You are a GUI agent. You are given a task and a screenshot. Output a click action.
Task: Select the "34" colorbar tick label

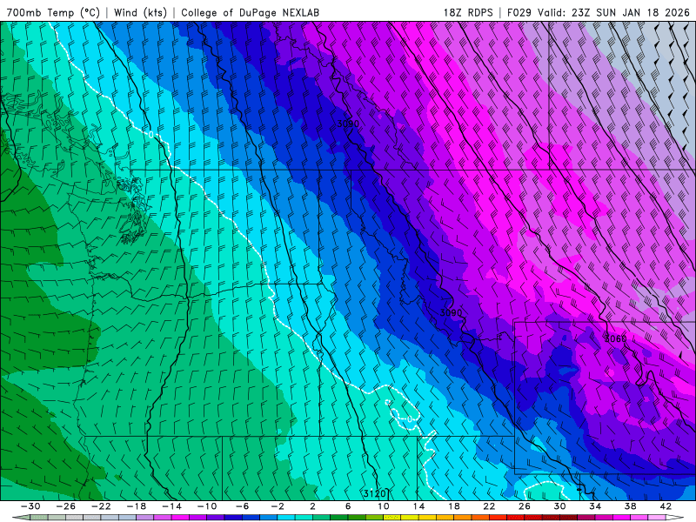tap(595, 506)
